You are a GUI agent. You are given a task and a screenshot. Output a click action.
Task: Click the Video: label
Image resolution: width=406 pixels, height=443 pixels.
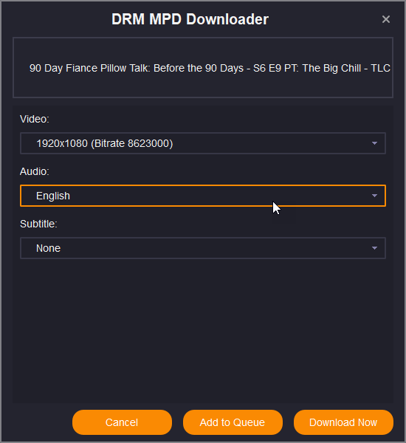click(x=35, y=119)
